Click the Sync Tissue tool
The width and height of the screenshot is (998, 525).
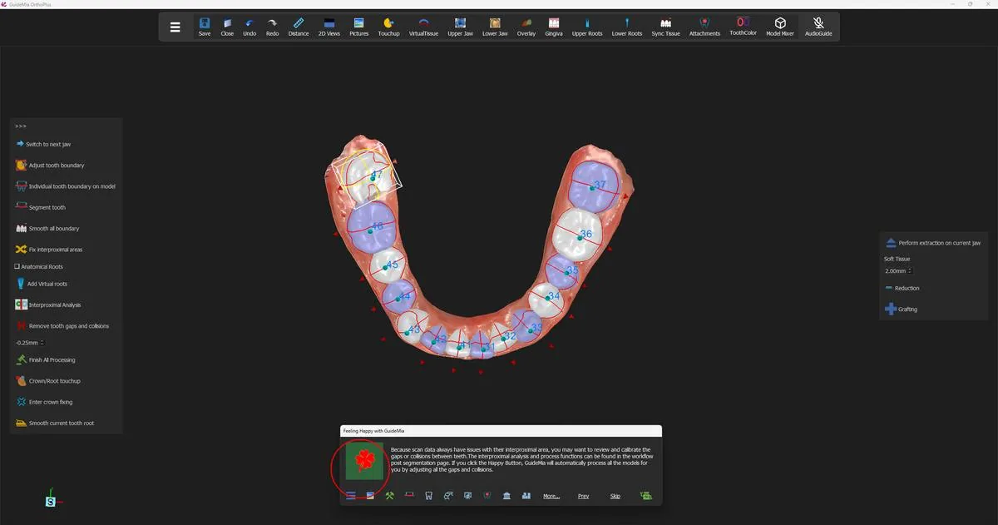pyautogui.click(x=665, y=27)
